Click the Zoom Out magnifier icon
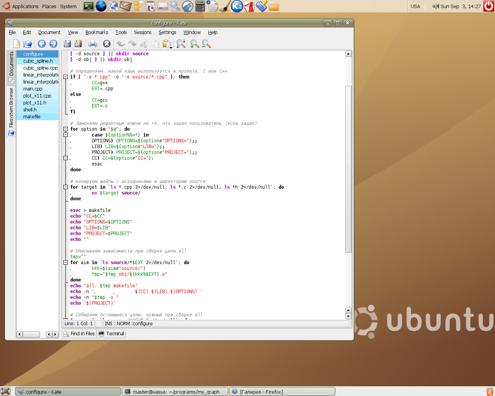This screenshot has width=495, height=396. pyautogui.click(x=206, y=44)
